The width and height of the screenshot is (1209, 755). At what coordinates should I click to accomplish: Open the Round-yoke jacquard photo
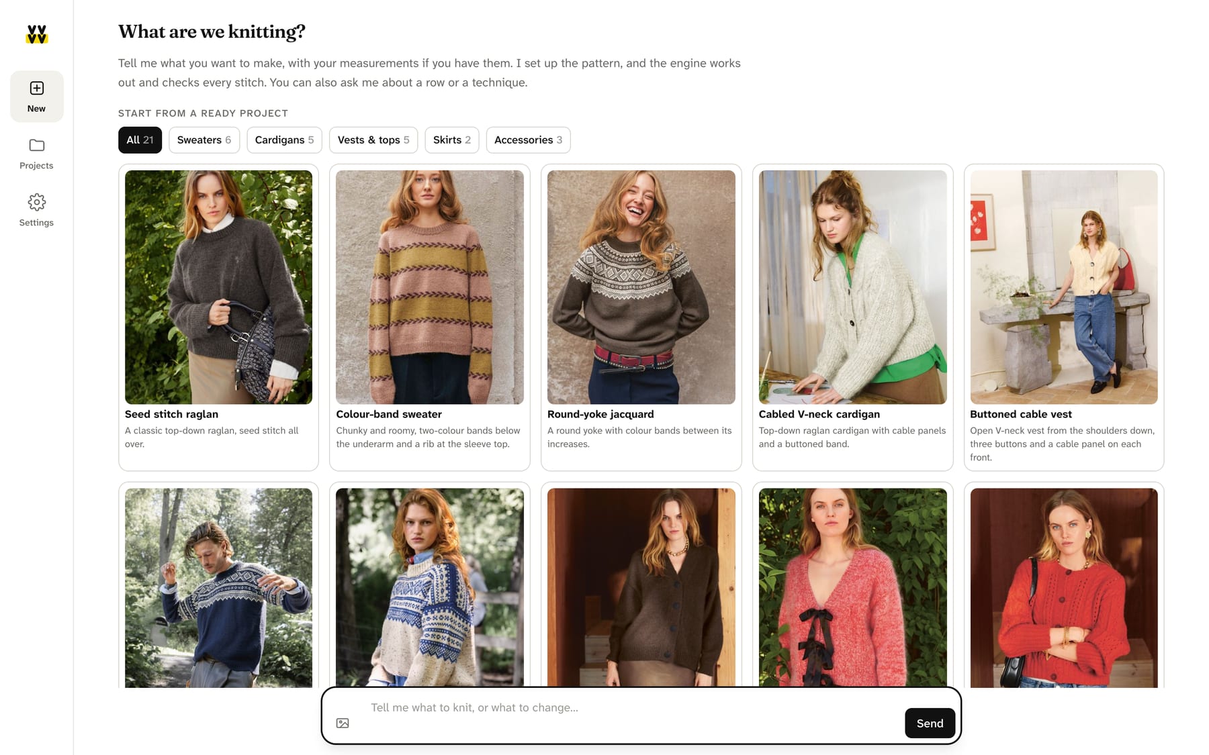coord(641,287)
